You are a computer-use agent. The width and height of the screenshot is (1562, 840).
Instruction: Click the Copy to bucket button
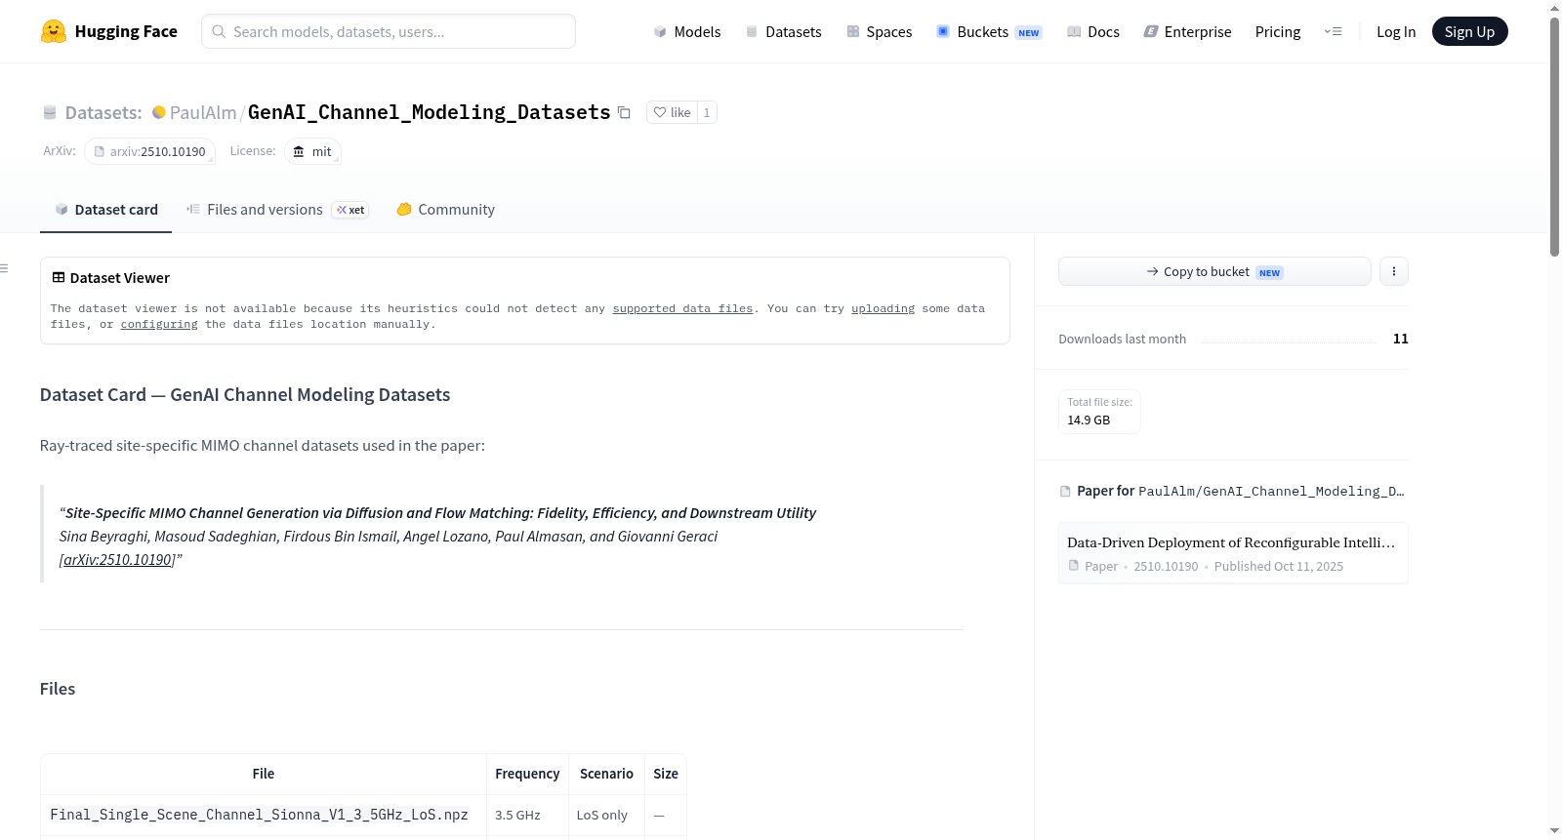pyautogui.click(x=1214, y=271)
